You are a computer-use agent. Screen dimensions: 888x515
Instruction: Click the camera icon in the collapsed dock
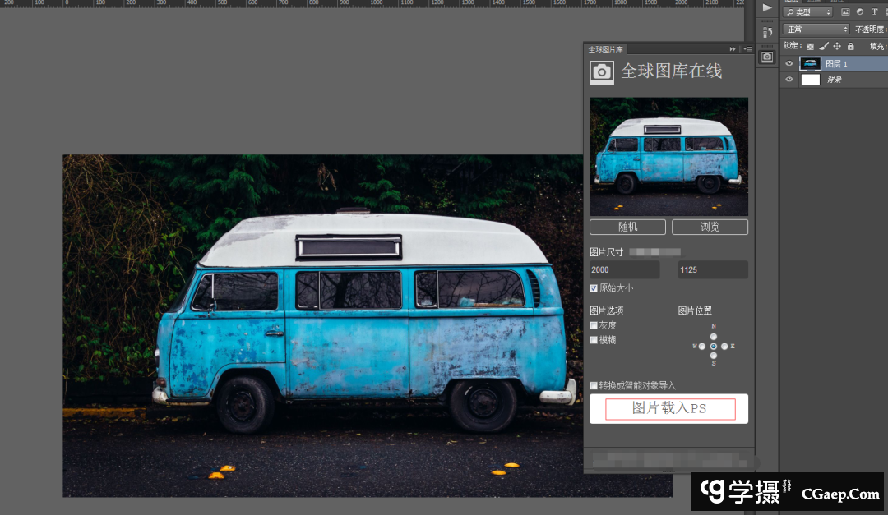point(766,57)
